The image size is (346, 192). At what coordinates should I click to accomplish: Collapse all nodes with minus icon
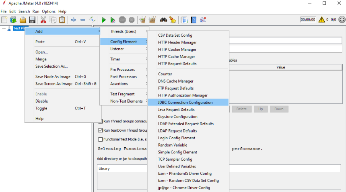pyautogui.click(x=83, y=20)
